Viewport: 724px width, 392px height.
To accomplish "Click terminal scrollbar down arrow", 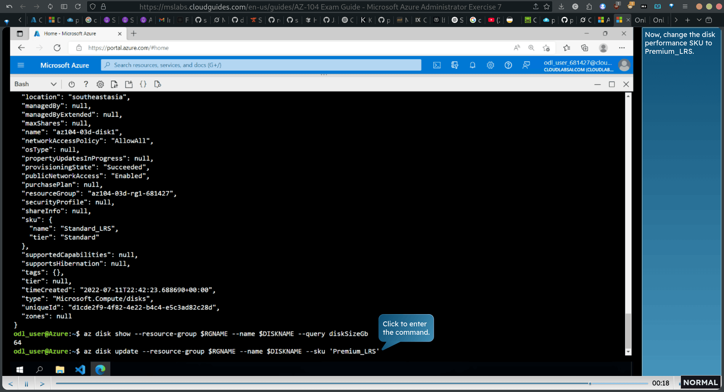I will [628, 352].
